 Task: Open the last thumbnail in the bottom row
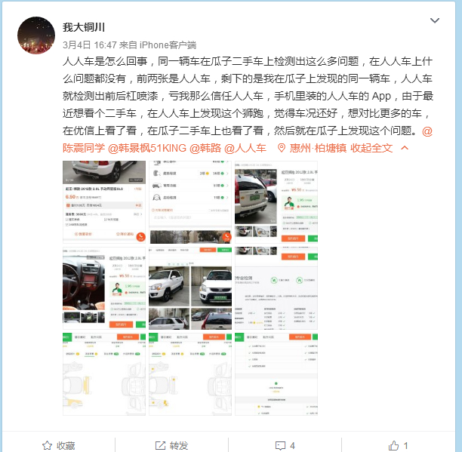276,374
